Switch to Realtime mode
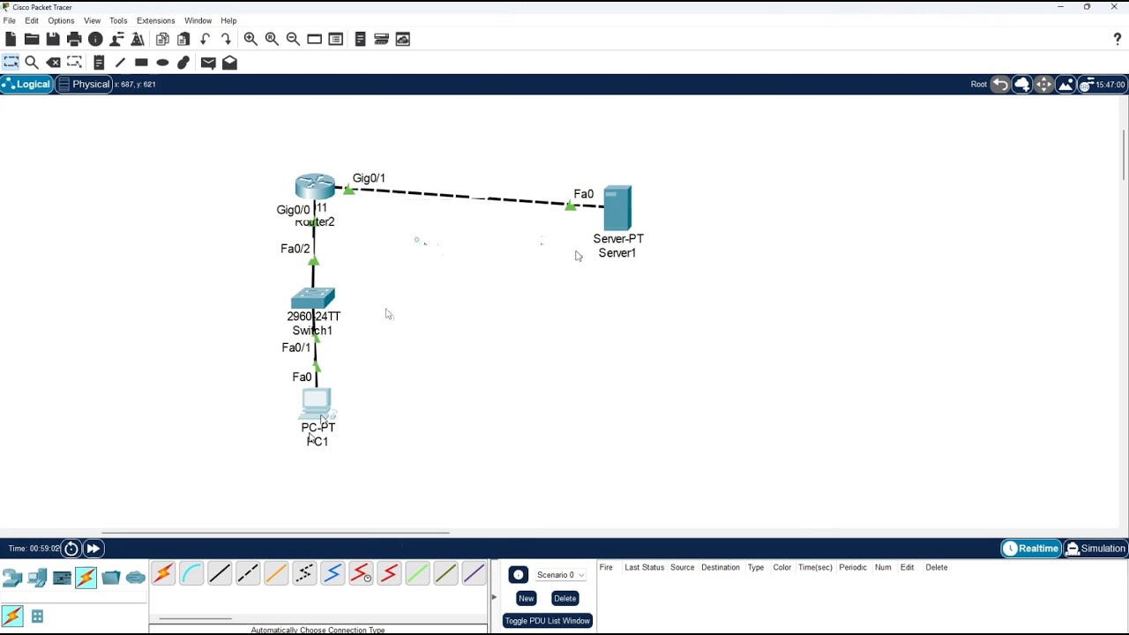 [1030, 549]
